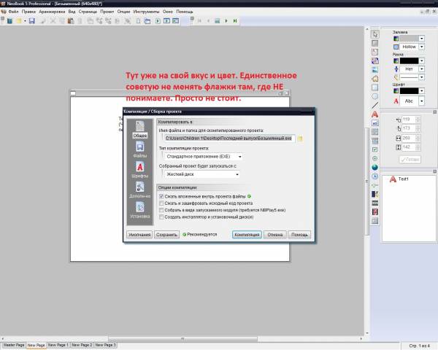Open the Проект menu
The height and width of the screenshot is (350, 438).
(x=107, y=12)
